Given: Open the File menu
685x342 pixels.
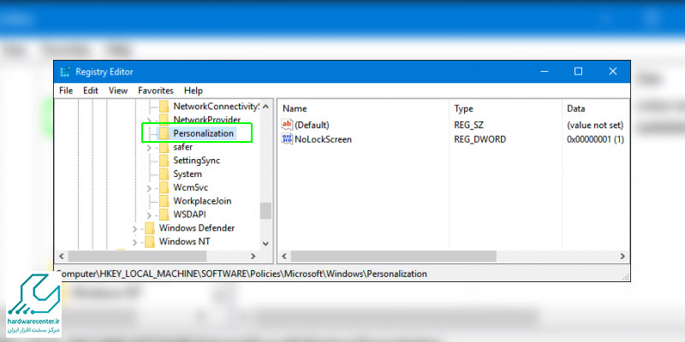Looking at the screenshot, I should pos(66,91).
